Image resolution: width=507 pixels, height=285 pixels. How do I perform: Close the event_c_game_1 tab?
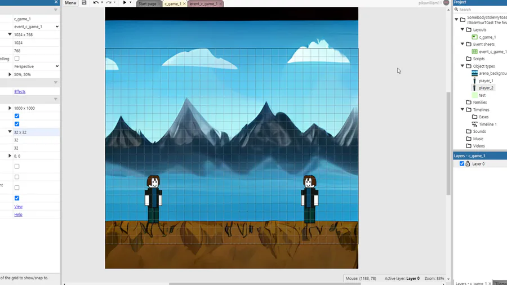[220, 4]
